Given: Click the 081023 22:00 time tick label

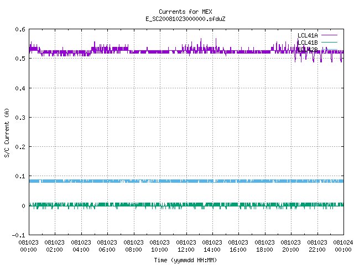Looking at the screenshot, I should (x=317, y=246).
